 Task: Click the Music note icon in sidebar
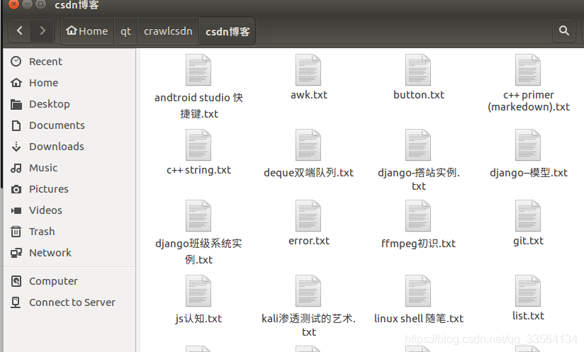(16, 168)
